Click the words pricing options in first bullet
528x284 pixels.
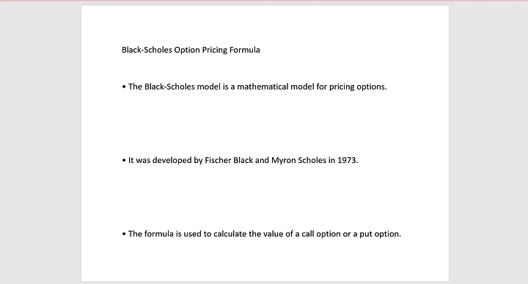click(358, 87)
